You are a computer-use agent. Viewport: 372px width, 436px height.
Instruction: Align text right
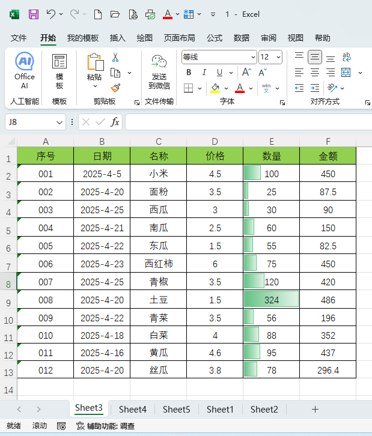[331, 73]
